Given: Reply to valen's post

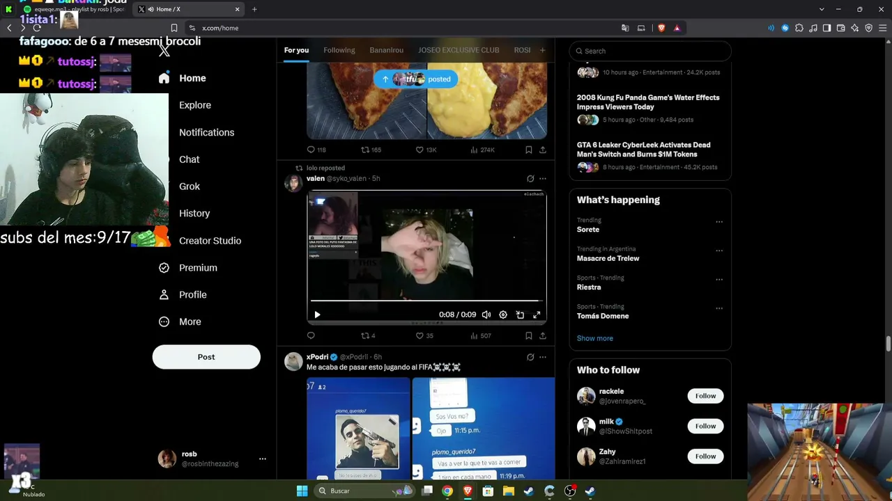Looking at the screenshot, I should click(x=311, y=335).
